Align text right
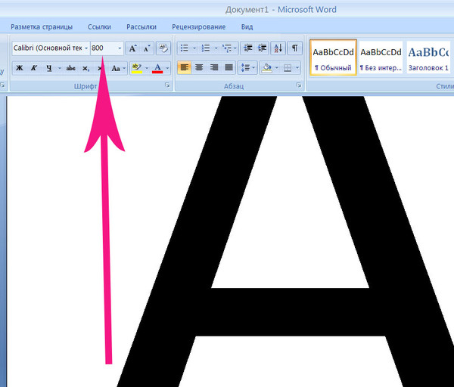Screen dimensions: 454x387 pos(213,68)
